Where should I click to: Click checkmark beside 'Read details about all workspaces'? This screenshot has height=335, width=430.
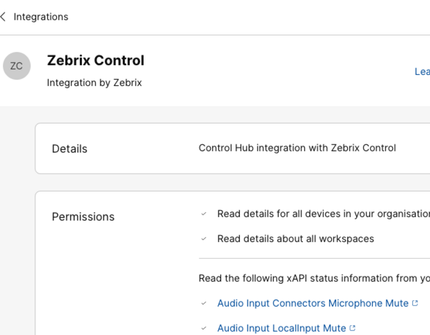pyautogui.click(x=204, y=239)
